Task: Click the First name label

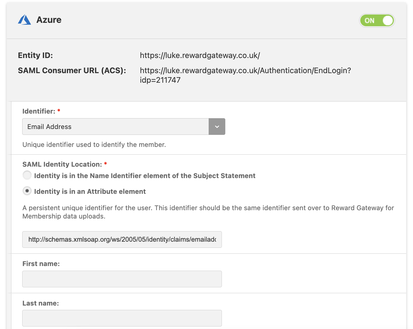Action: pos(41,264)
